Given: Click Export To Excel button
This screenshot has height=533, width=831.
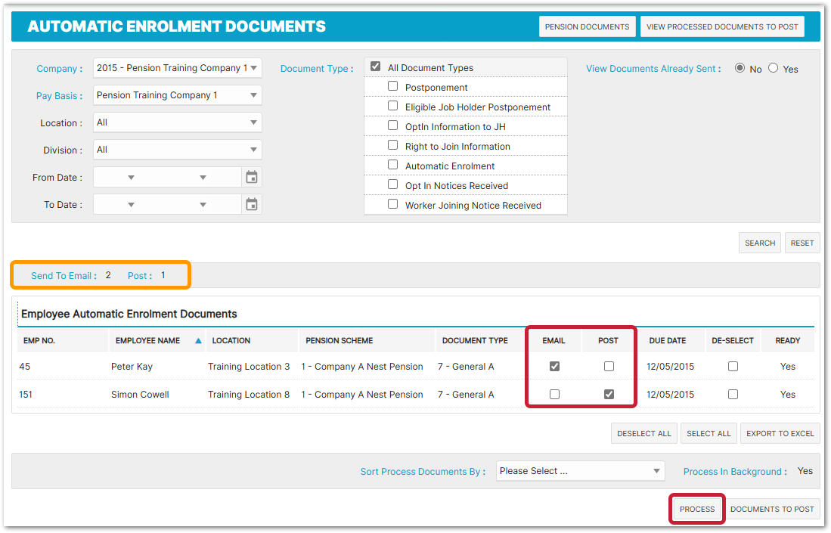Looking at the screenshot, I should coord(780,433).
